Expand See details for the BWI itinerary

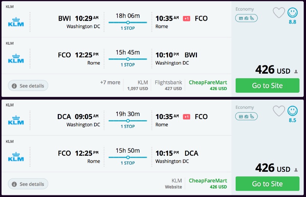[x=28, y=86]
